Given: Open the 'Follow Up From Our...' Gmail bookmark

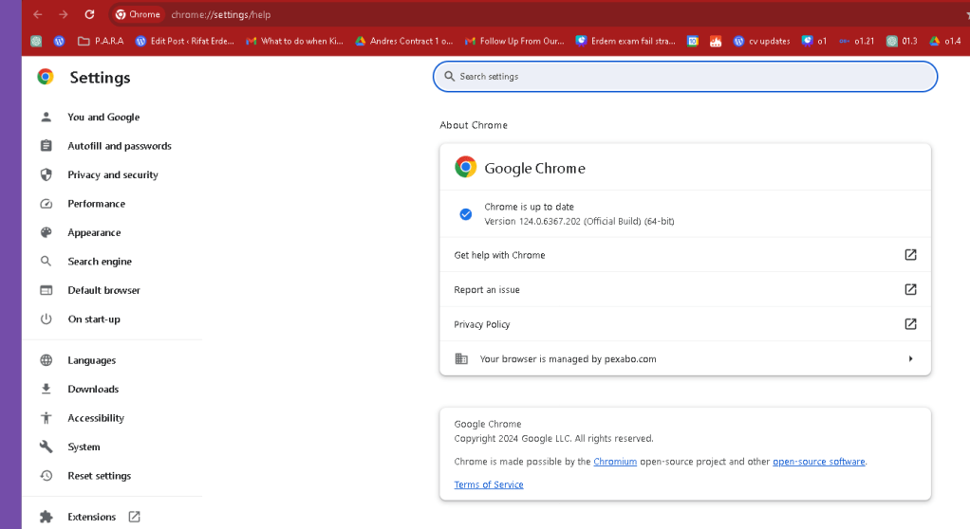Looking at the screenshot, I should [514, 41].
